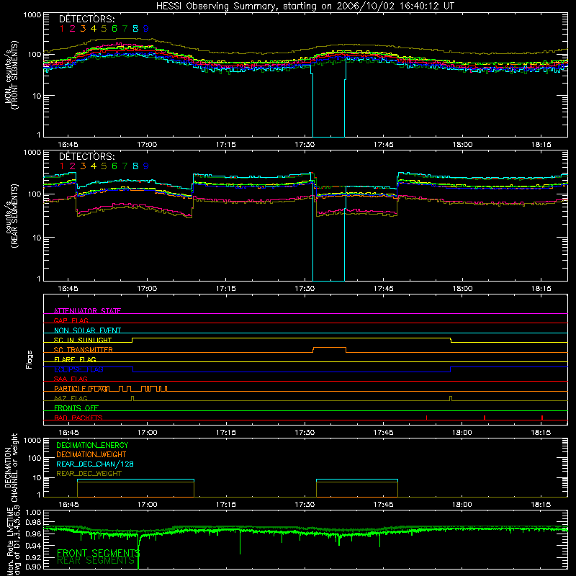Select detector 8 in front segments legend

coord(135,28)
